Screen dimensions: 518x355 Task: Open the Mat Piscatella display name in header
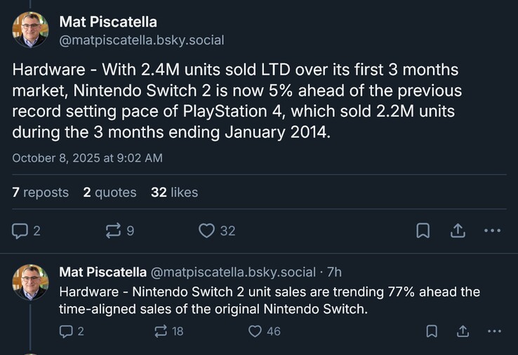(x=108, y=22)
